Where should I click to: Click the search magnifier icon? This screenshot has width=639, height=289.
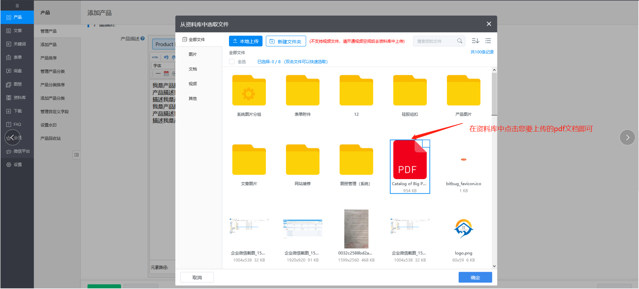pyautogui.click(x=460, y=41)
